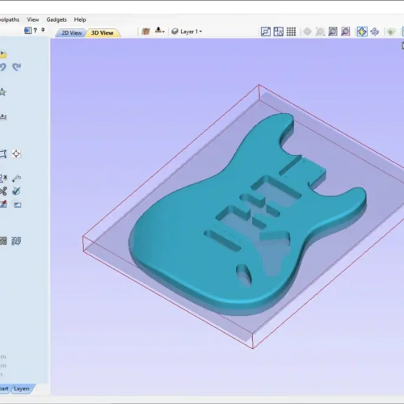Click the zoom selected magnifier icon with red box

(346, 32)
